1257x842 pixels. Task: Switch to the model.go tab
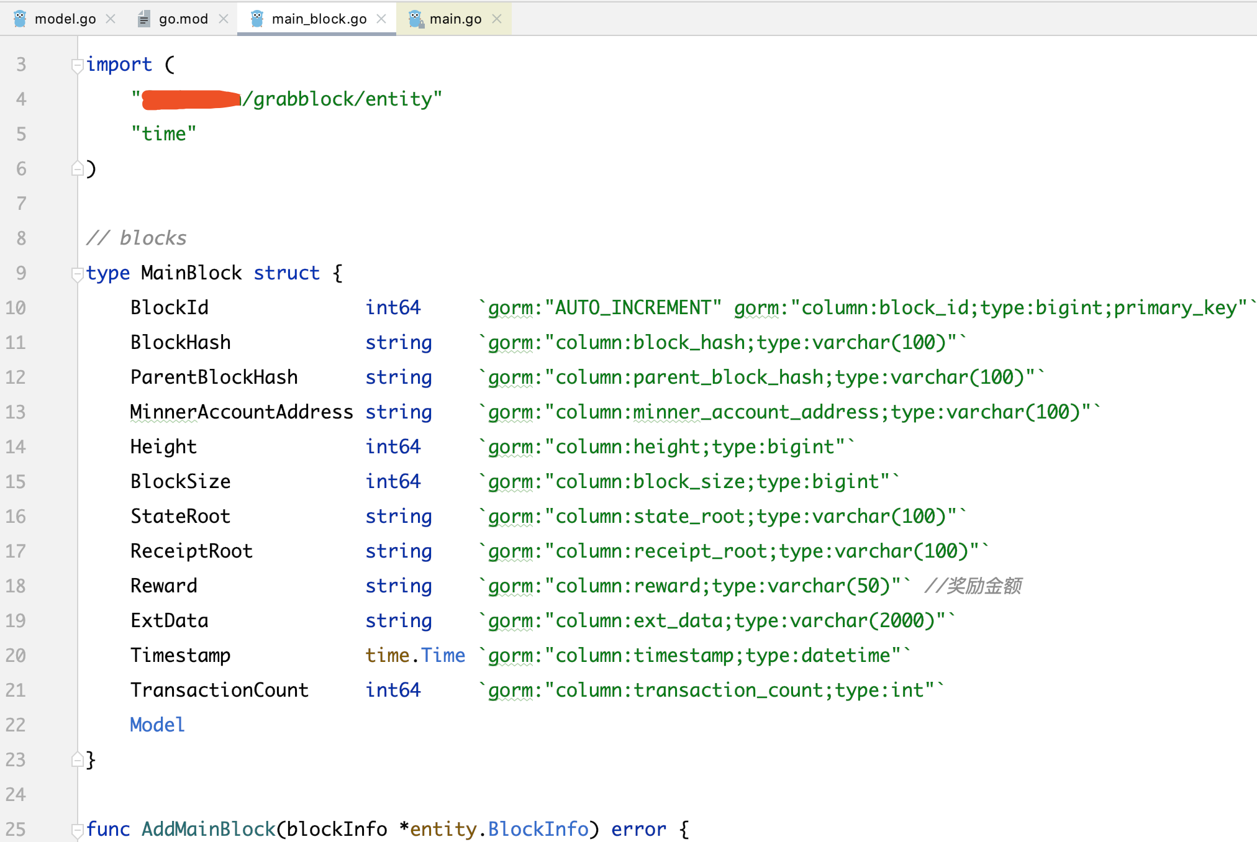point(65,19)
